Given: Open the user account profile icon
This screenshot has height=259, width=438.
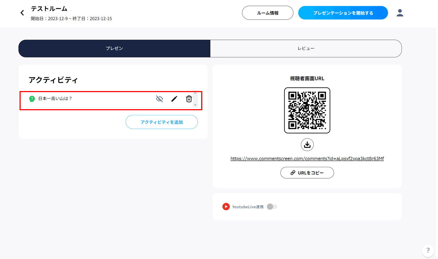Looking at the screenshot, I should click(x=400, y=13).
